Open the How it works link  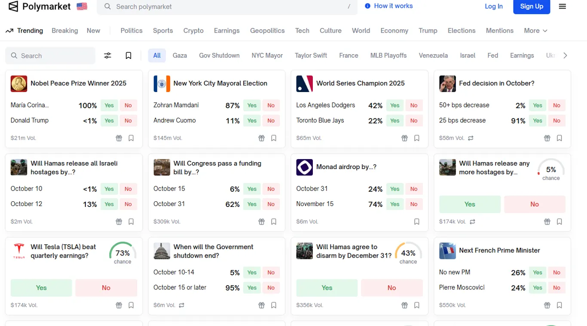[388, 6]
